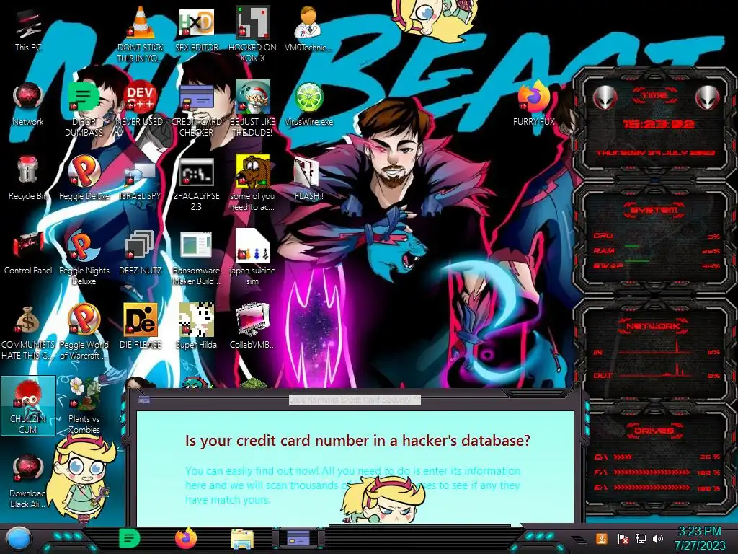Open the green document app on the taskbar
The image size is (738, 554).
coord(129,538)
